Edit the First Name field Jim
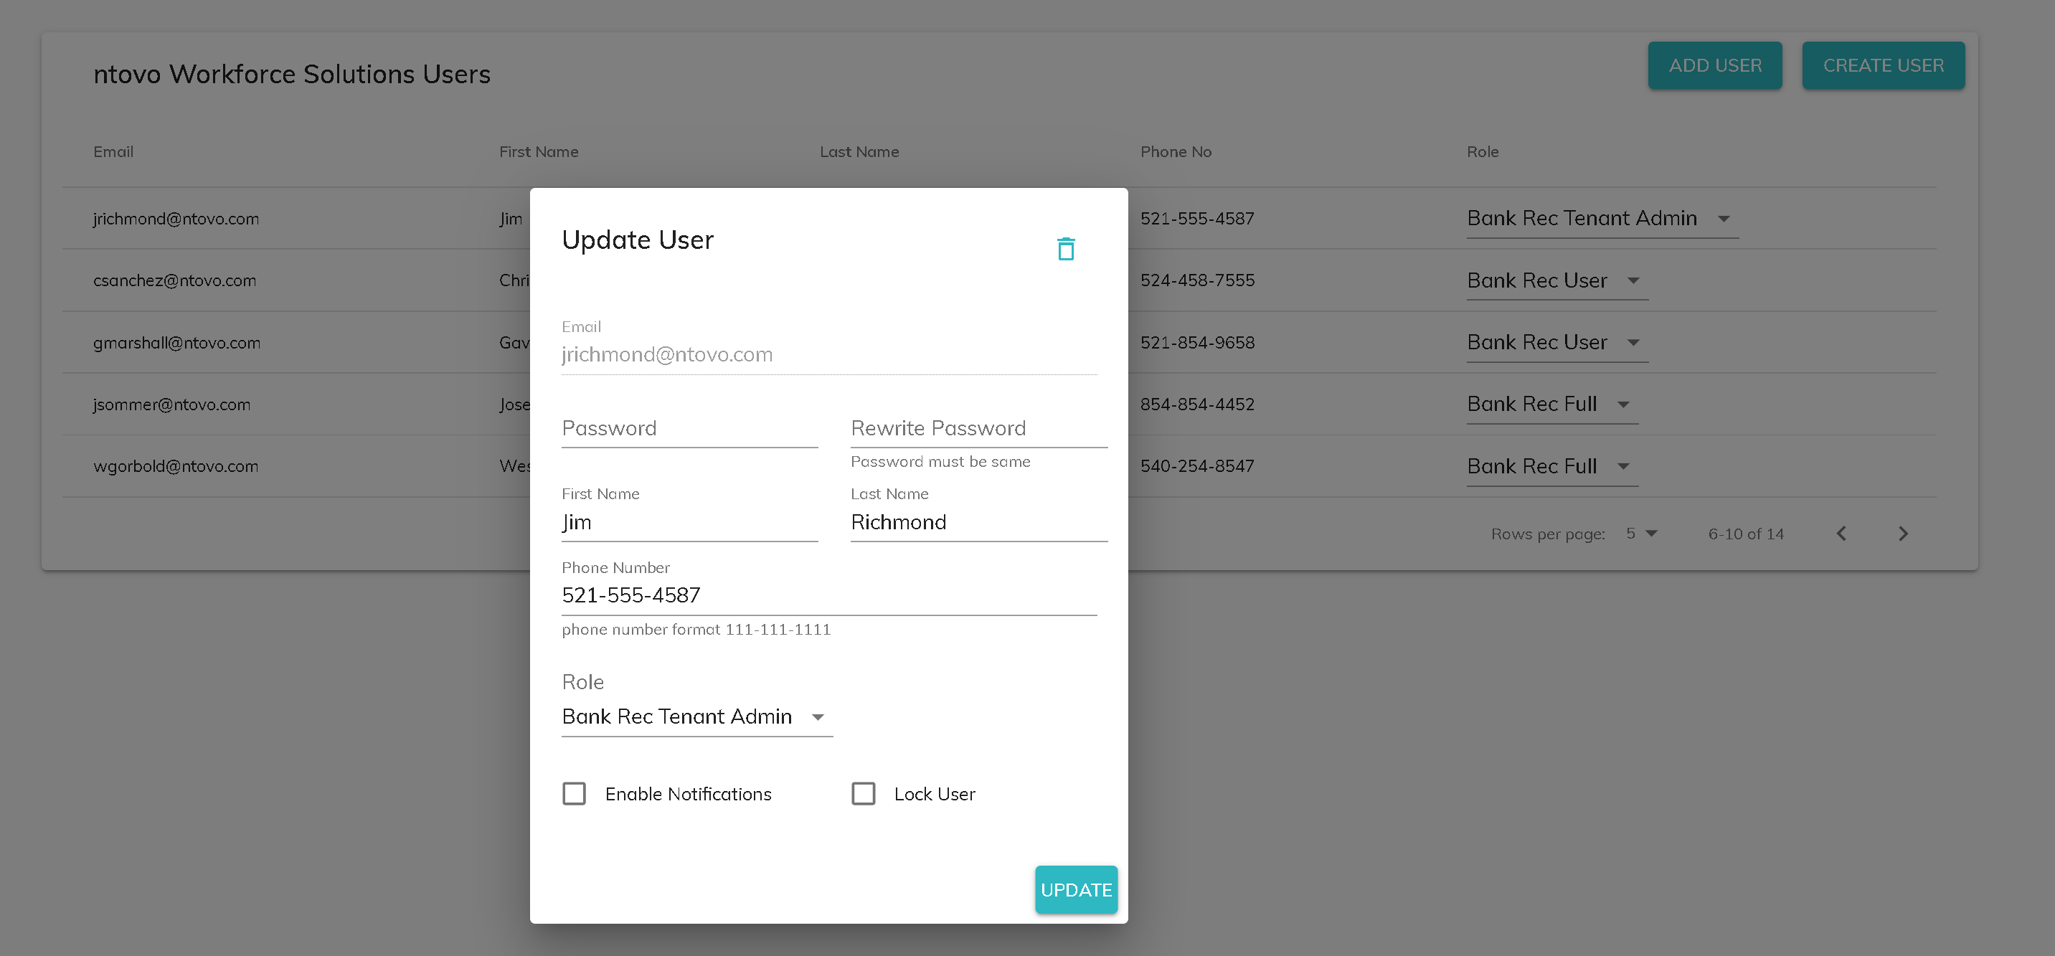The width and height of the screenshot is (2055, 956). [x=689, y=522]
